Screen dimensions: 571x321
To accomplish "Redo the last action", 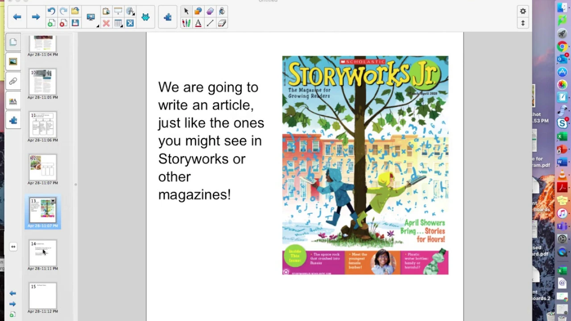I will (x=63, y=11).
